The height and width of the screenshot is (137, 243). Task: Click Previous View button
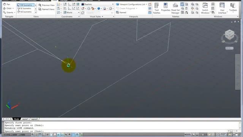(x=46, y=5)
